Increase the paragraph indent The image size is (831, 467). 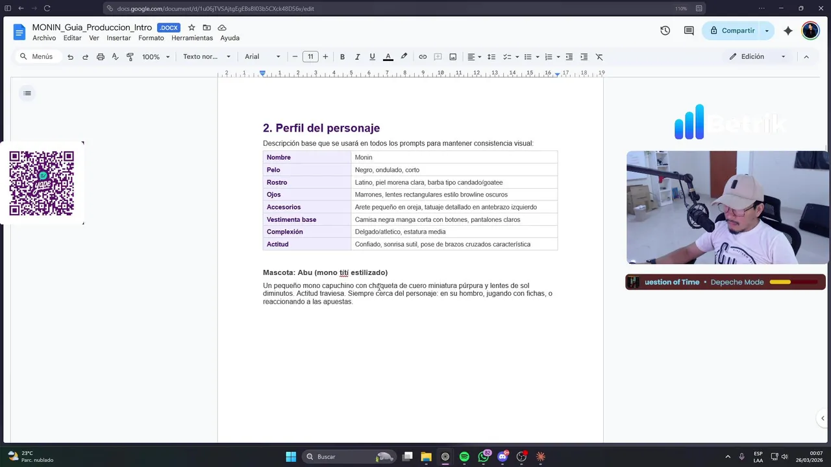[584, 57]
